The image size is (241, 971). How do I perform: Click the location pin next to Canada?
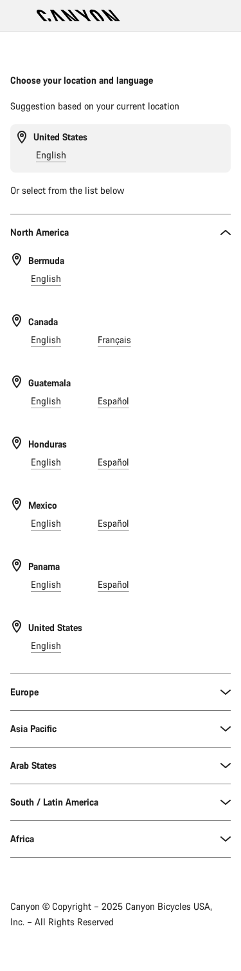pos(17,321)
